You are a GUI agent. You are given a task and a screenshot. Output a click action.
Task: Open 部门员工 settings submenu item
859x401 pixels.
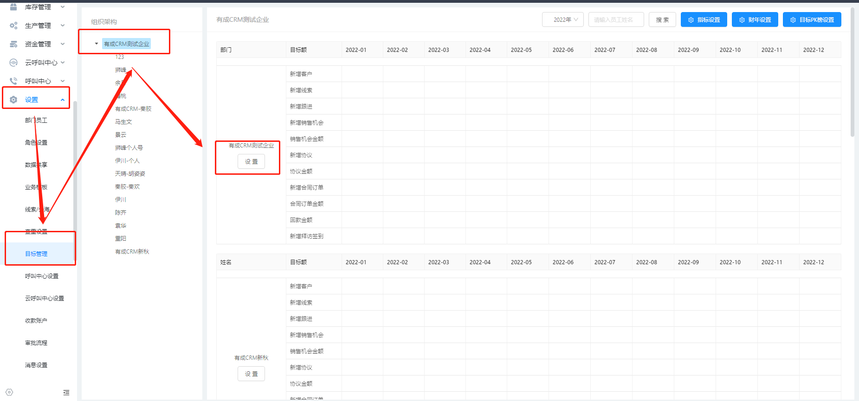point(36,121)
